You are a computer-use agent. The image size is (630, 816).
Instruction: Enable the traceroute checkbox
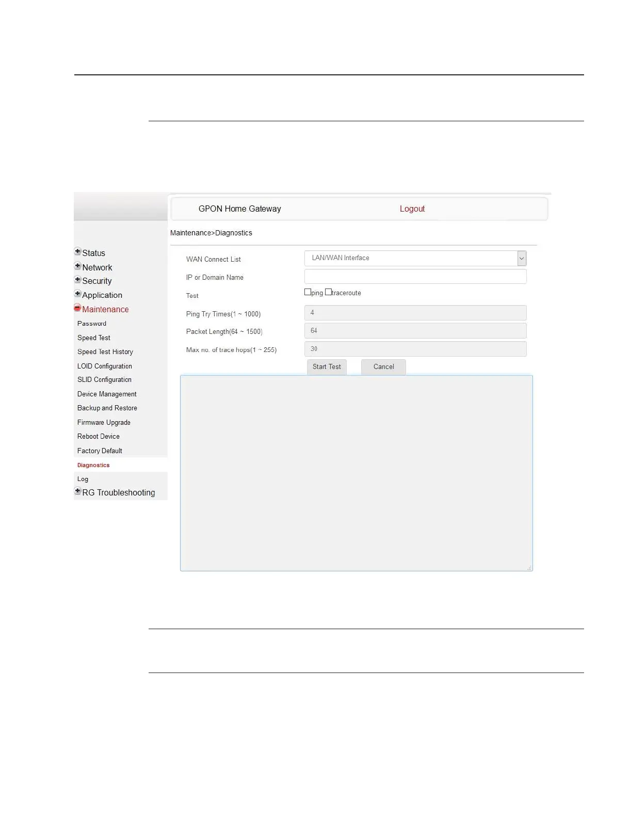click(328, 292)
